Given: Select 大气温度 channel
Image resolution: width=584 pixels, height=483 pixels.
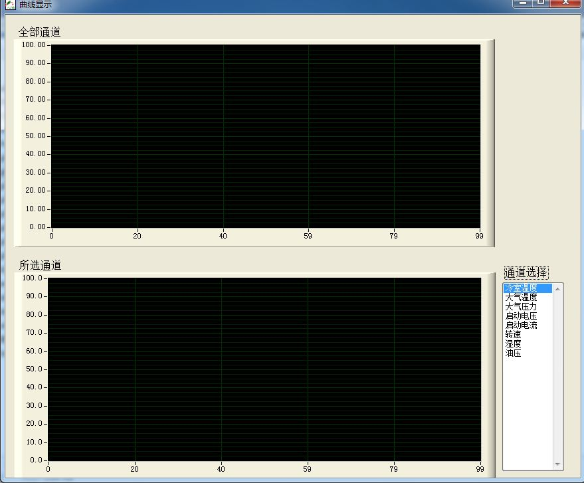Looking at the screenshot, I should (521, 297).
